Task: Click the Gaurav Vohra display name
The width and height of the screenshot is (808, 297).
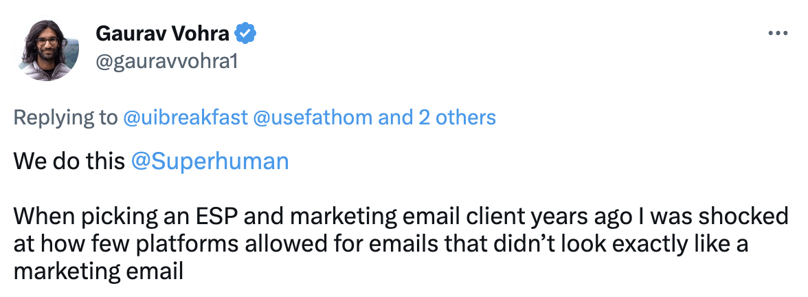Action: pyautogui.click(x=163, y=32)
